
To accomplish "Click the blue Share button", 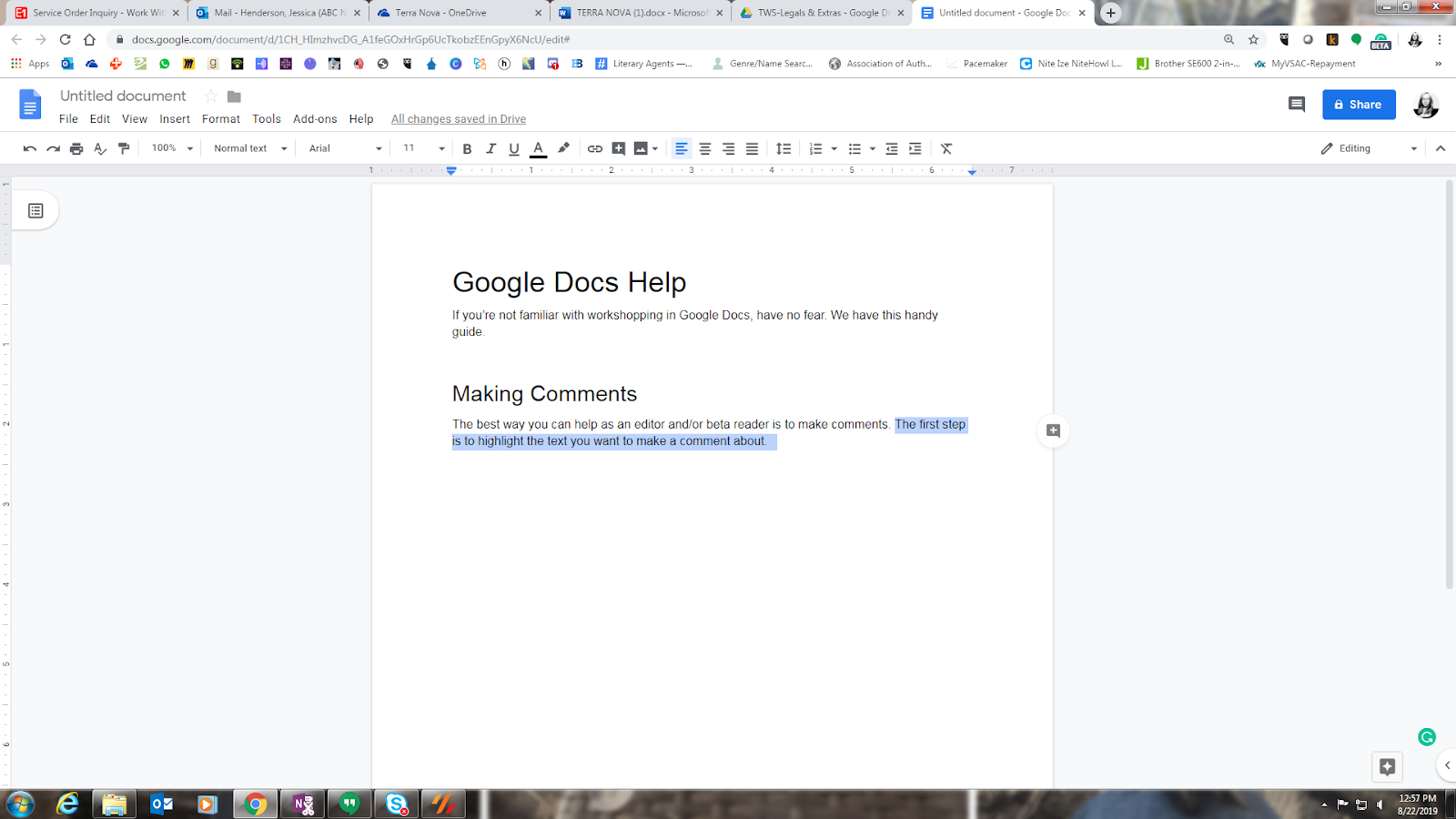I will click(1358, 105).
